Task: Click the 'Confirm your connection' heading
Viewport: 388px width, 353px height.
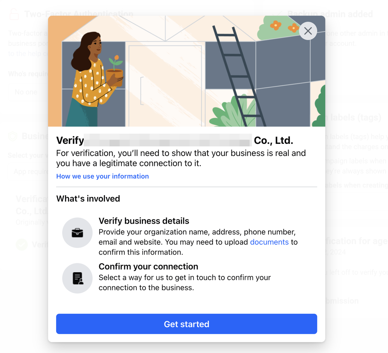Action: (148, 266)
